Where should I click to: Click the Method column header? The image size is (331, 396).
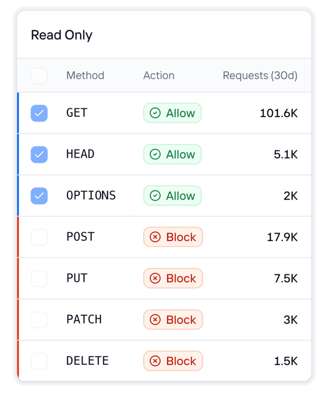(x=85, y=75)
